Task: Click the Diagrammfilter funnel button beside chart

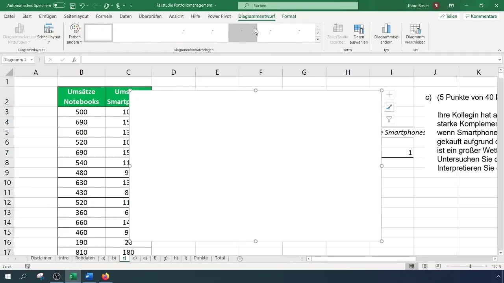Action: click(x=389, y=119)
